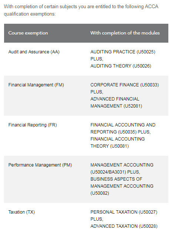Click the Course exemption column header
This screenshot has width=175, height=237.
click(x=28, y=33)
